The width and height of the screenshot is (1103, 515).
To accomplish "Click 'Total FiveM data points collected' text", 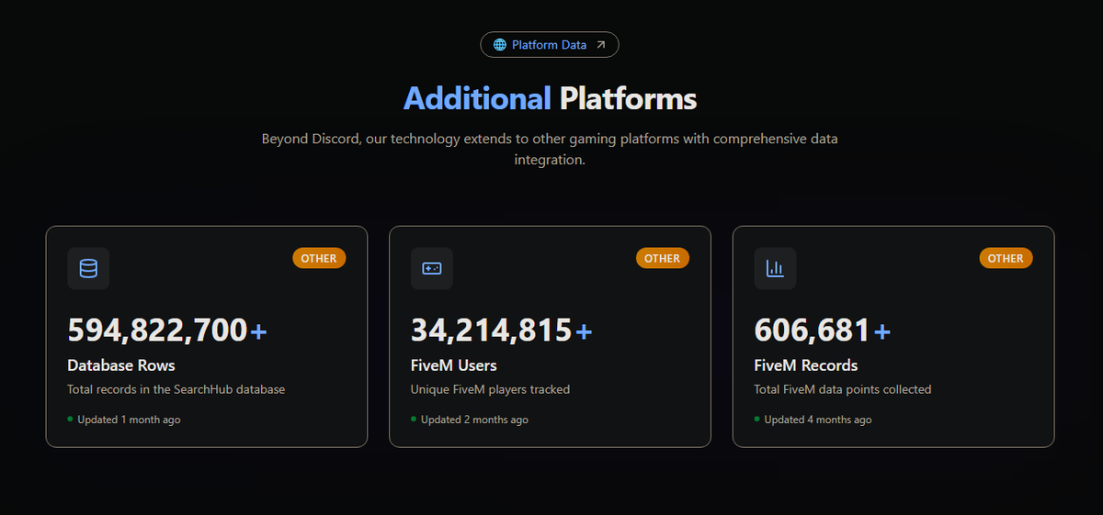I will coord(843,389).
